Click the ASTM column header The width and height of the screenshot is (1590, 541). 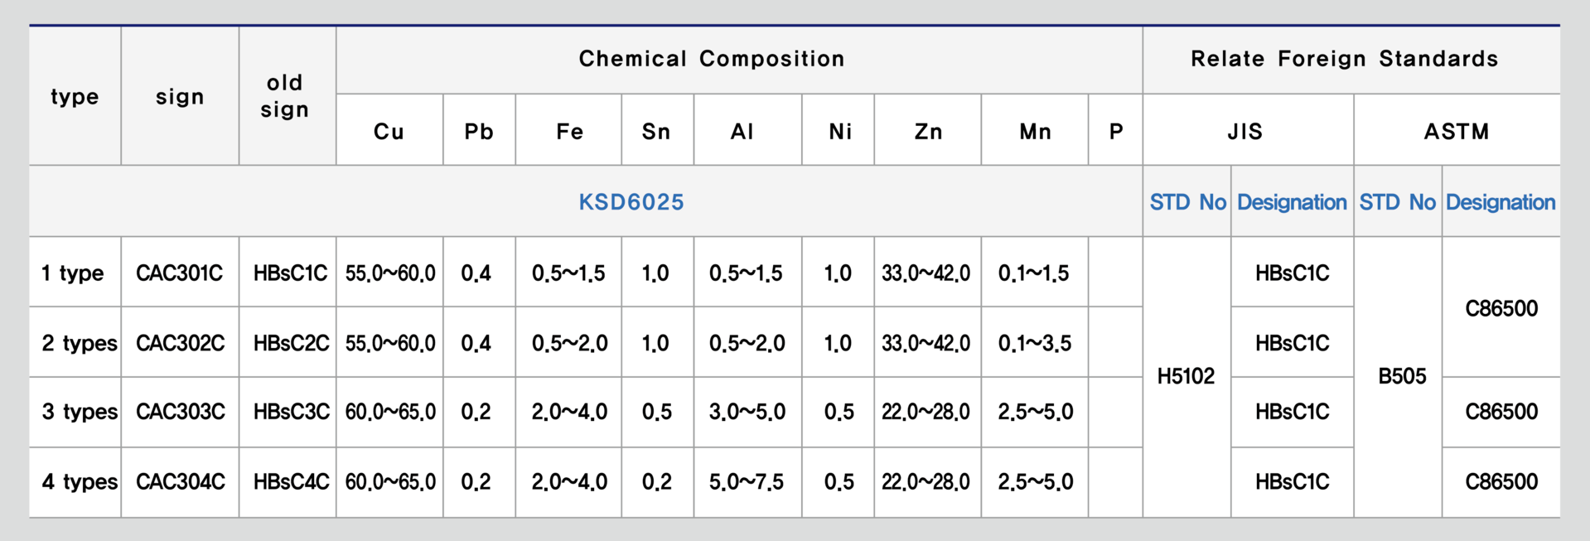tap(1457, 131)
